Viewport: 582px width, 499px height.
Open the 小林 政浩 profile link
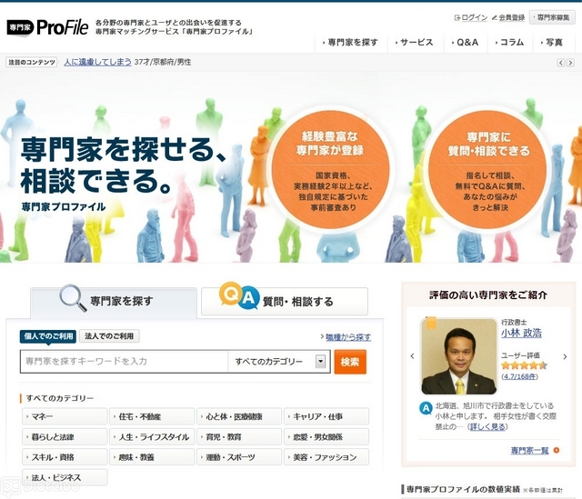pyautogui.click(x=520, y=334)
